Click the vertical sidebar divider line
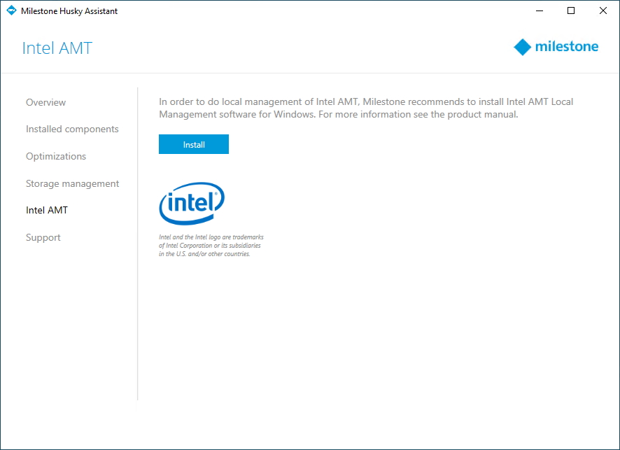This screenshot has width=620, height=450. click(138, 245)
